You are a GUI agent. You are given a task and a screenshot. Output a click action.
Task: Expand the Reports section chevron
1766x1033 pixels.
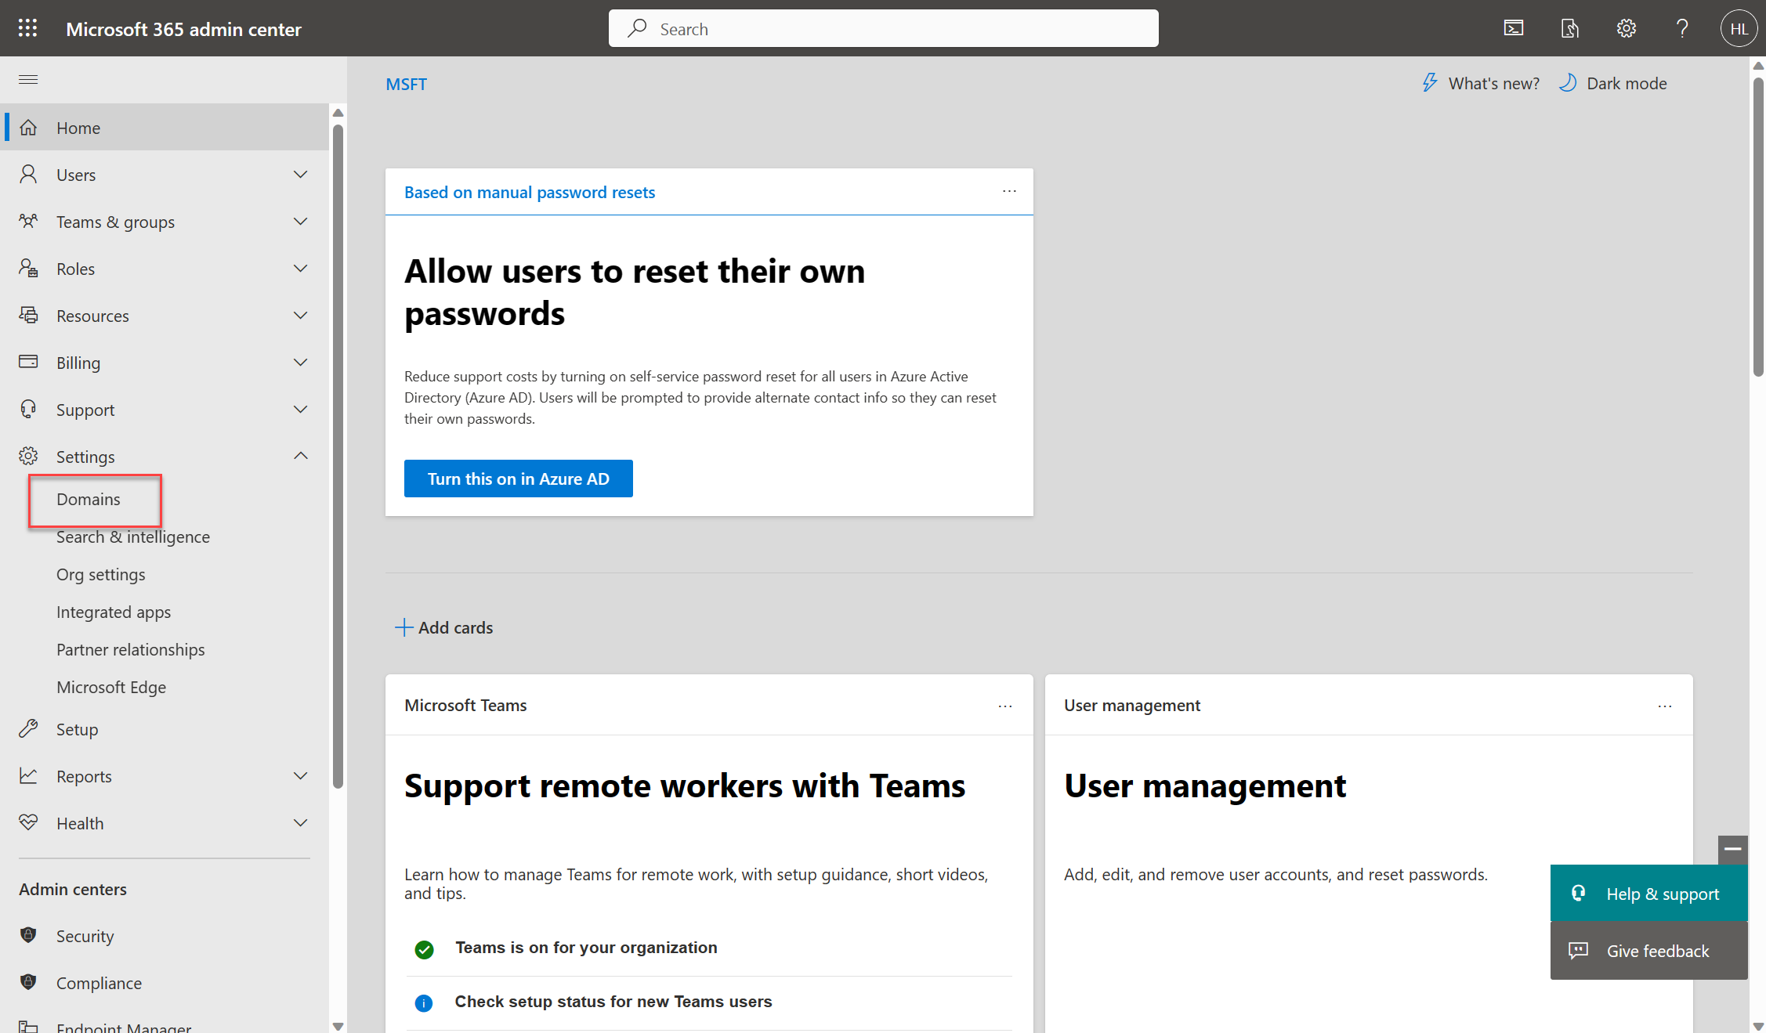point(300,775)
